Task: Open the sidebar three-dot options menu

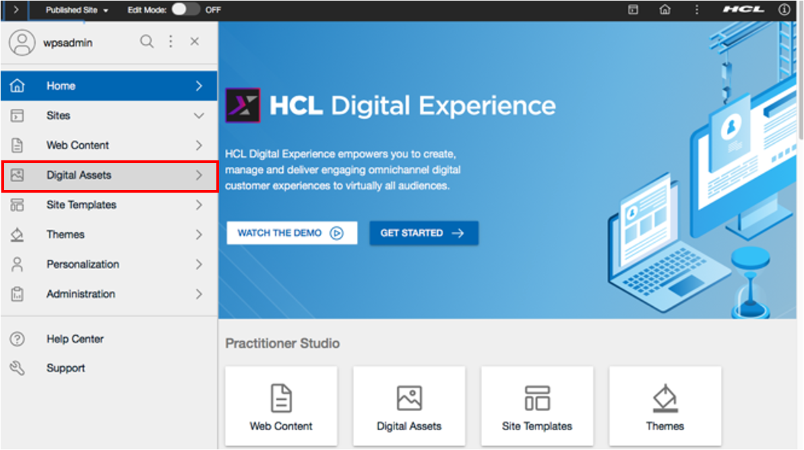Action: coord(171,42)
